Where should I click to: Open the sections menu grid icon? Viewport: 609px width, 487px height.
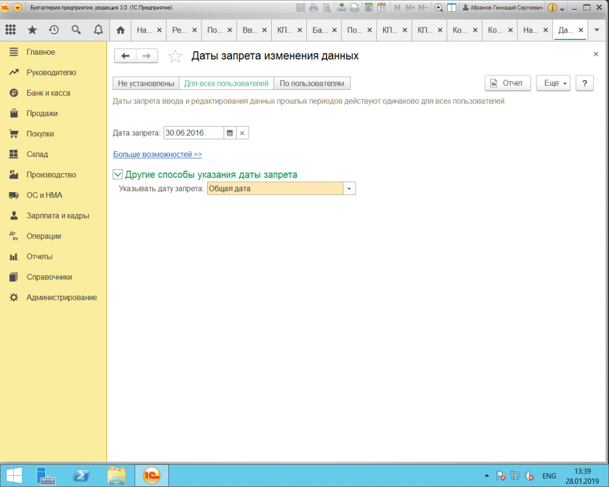pyautogui.click(x=10, y=30)
